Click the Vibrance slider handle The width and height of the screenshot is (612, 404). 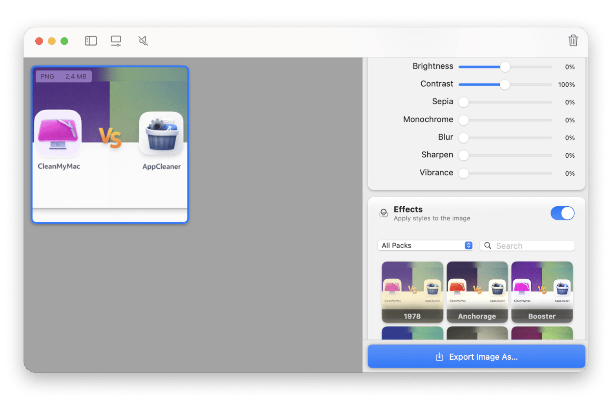pyautogui.click(x=464, y=173)
